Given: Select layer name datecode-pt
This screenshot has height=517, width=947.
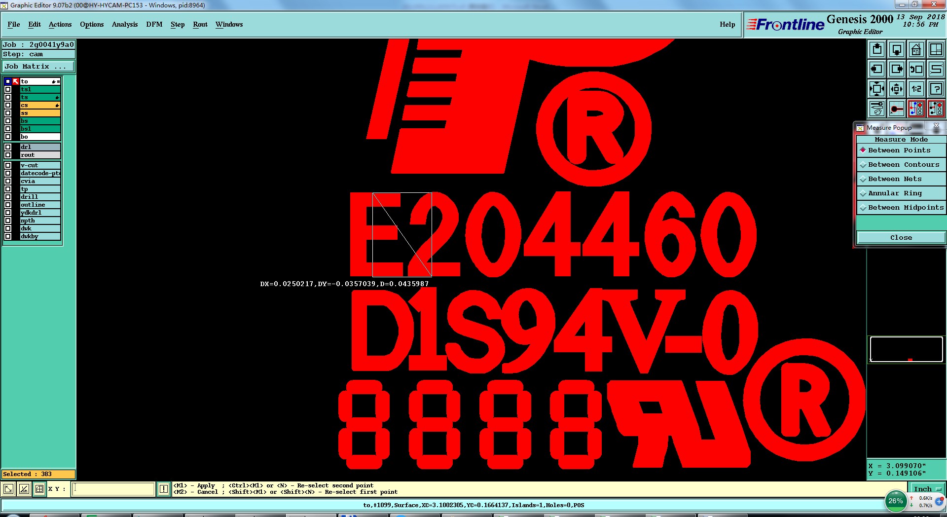Looking at the screenshot, I should click(40, 173).
